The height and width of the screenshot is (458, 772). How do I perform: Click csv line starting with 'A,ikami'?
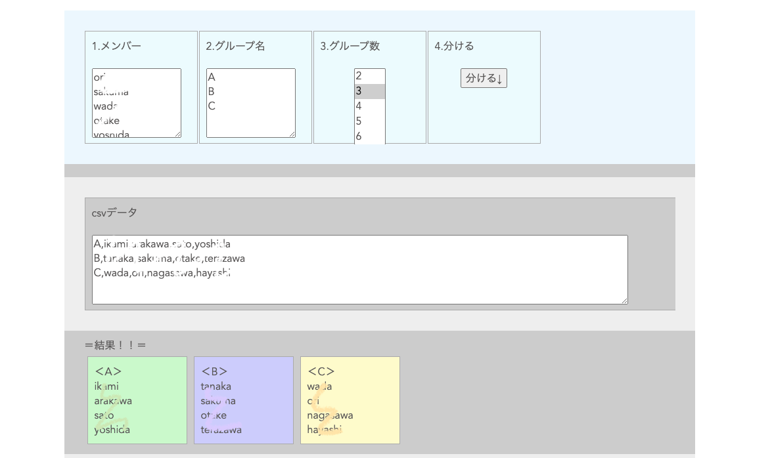[162, 244]
